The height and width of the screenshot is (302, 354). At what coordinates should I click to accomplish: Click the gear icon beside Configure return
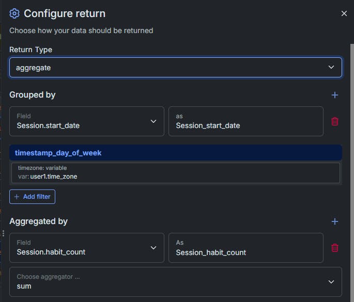coord(14,13)
